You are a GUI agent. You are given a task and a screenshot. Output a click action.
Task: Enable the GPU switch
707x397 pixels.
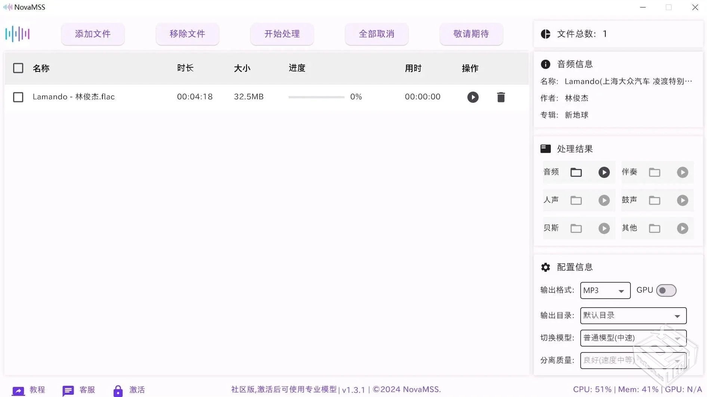click(x=666, y=290)
